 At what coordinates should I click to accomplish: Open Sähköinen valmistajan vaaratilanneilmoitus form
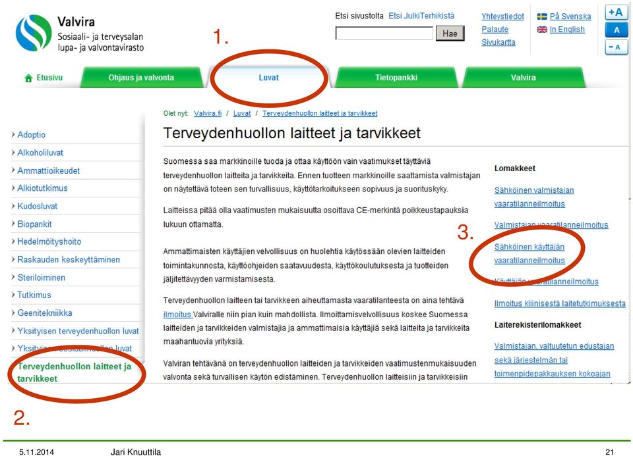click(533, 197)
